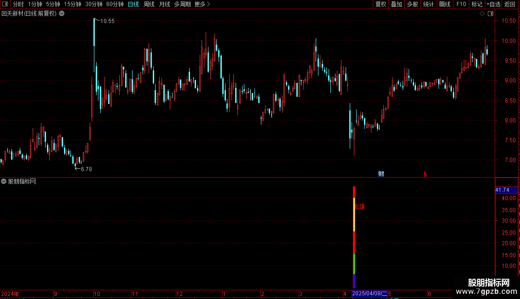Open dropdown beside 回天新材 chart title
Image resolution: width=520 pixels, height=299 pixels.
(x=62, y=14)
